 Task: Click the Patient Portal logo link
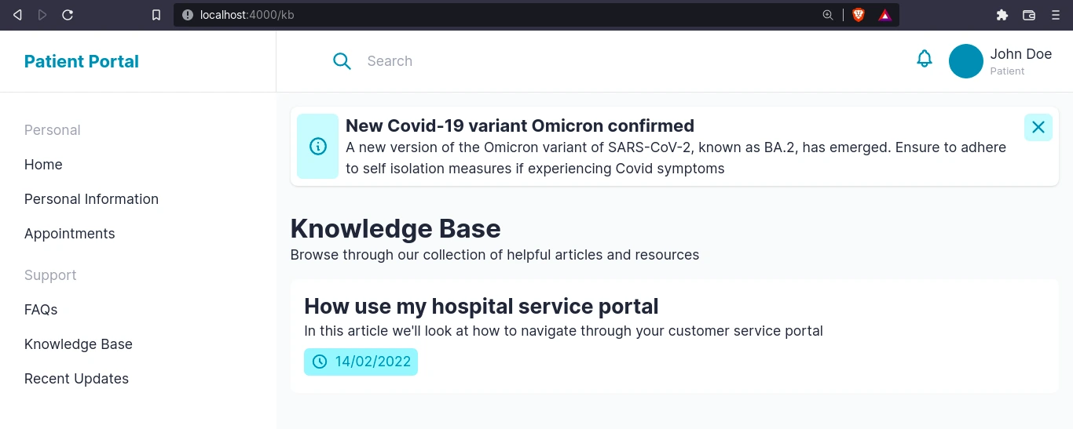tap(82, 61)
